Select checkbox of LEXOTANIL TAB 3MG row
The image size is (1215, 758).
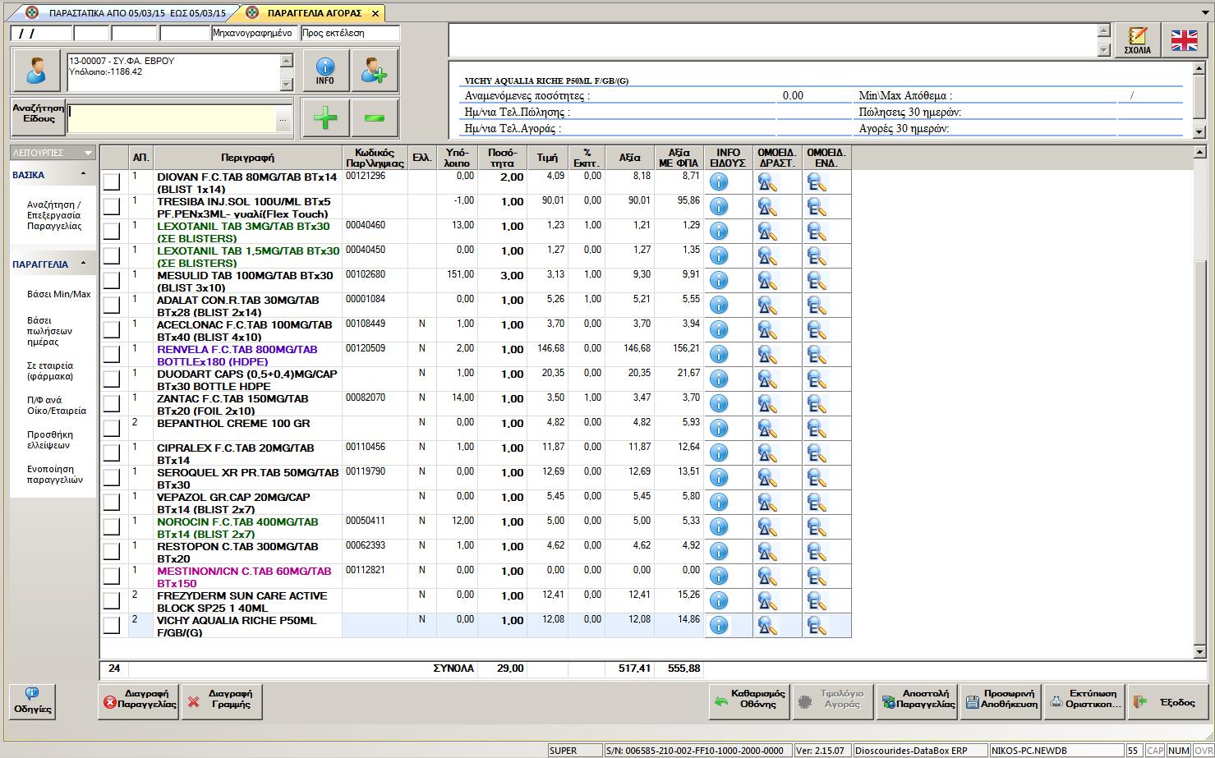pyautogui.click(x=111, y=232)
